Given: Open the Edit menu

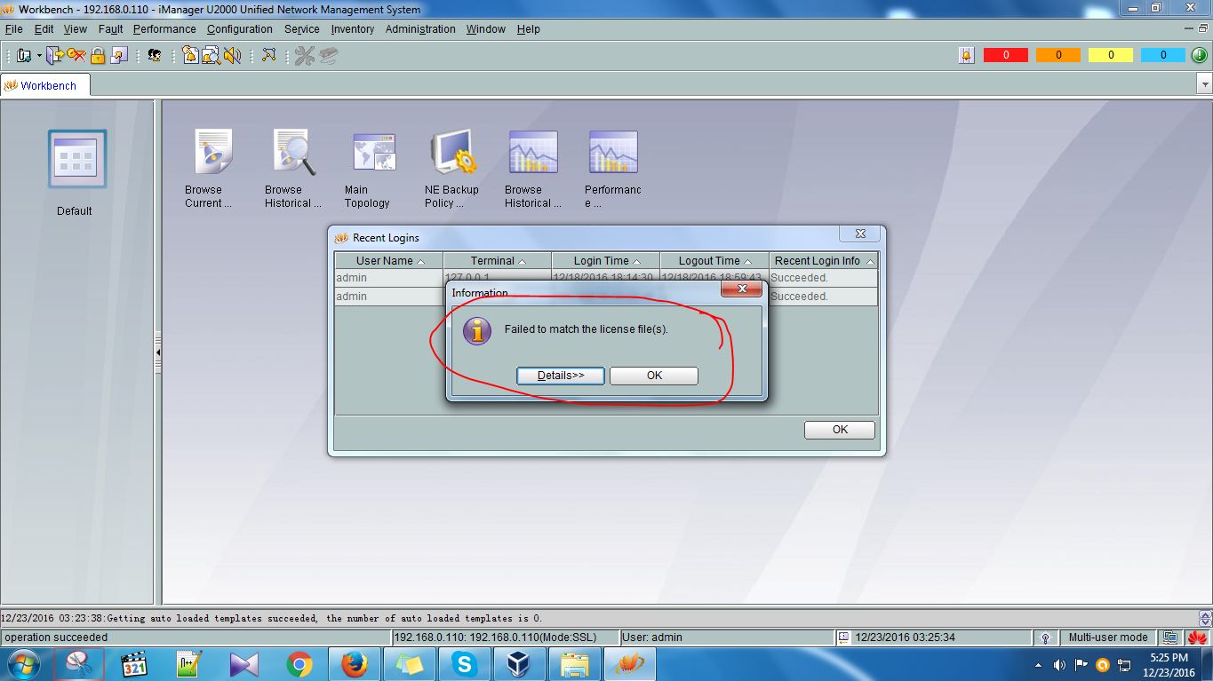Looking at the screenshot, I should point(44,28).
